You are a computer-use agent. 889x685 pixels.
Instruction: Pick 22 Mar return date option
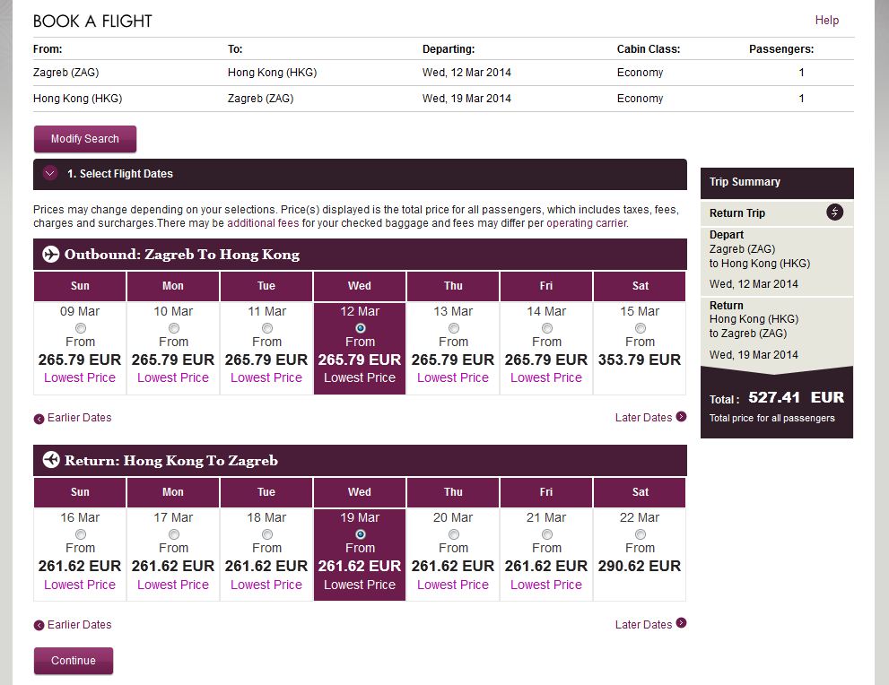pyautogui.click(x=641, y=534)
